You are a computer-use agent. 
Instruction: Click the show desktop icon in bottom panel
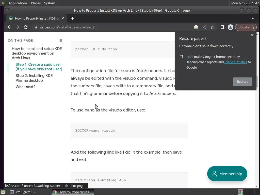(x=3, y=192)
